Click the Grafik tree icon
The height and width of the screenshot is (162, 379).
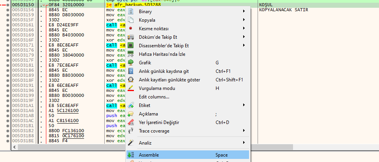tap(130, 62)
